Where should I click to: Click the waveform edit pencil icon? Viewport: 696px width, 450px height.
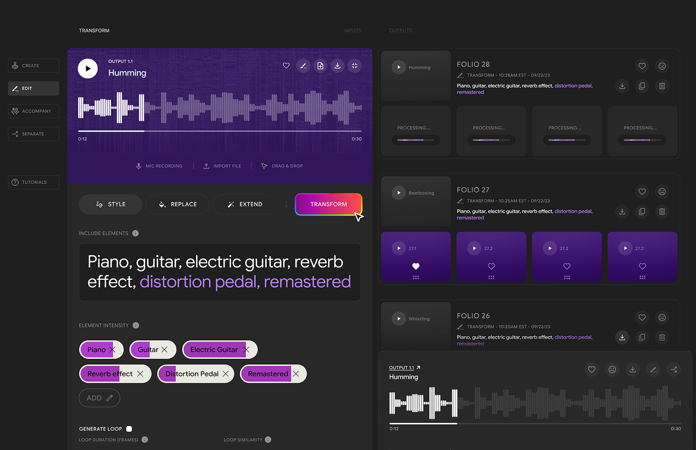pos(303,66)
